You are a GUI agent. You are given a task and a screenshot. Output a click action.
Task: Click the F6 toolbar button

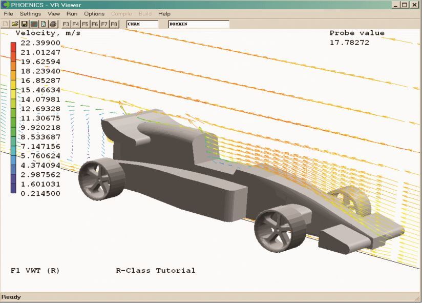[x=94, y=24]
